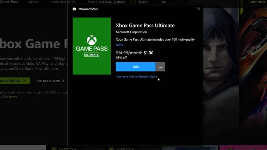The width and height of the screenshot is (267, 150).
Task: Click the ULTIMATE badge on the tile
Action: pyautogui.click(x=92, y=55)
